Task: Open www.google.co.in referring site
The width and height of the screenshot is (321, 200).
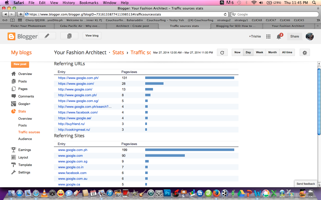Action: click(71, 167)
